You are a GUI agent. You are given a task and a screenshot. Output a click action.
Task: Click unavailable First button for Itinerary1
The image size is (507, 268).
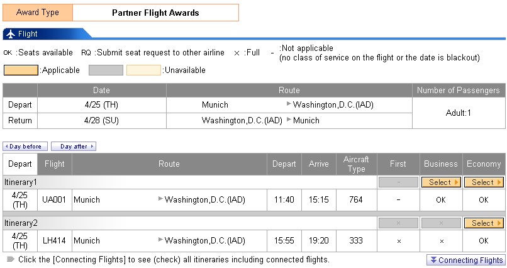coord(398,182)
